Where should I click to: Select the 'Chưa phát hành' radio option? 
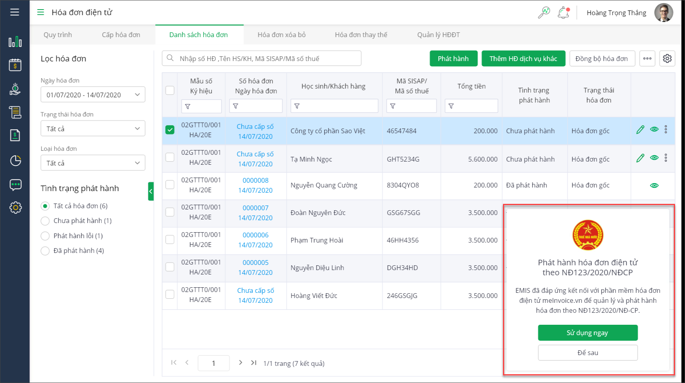click(46, 221)
